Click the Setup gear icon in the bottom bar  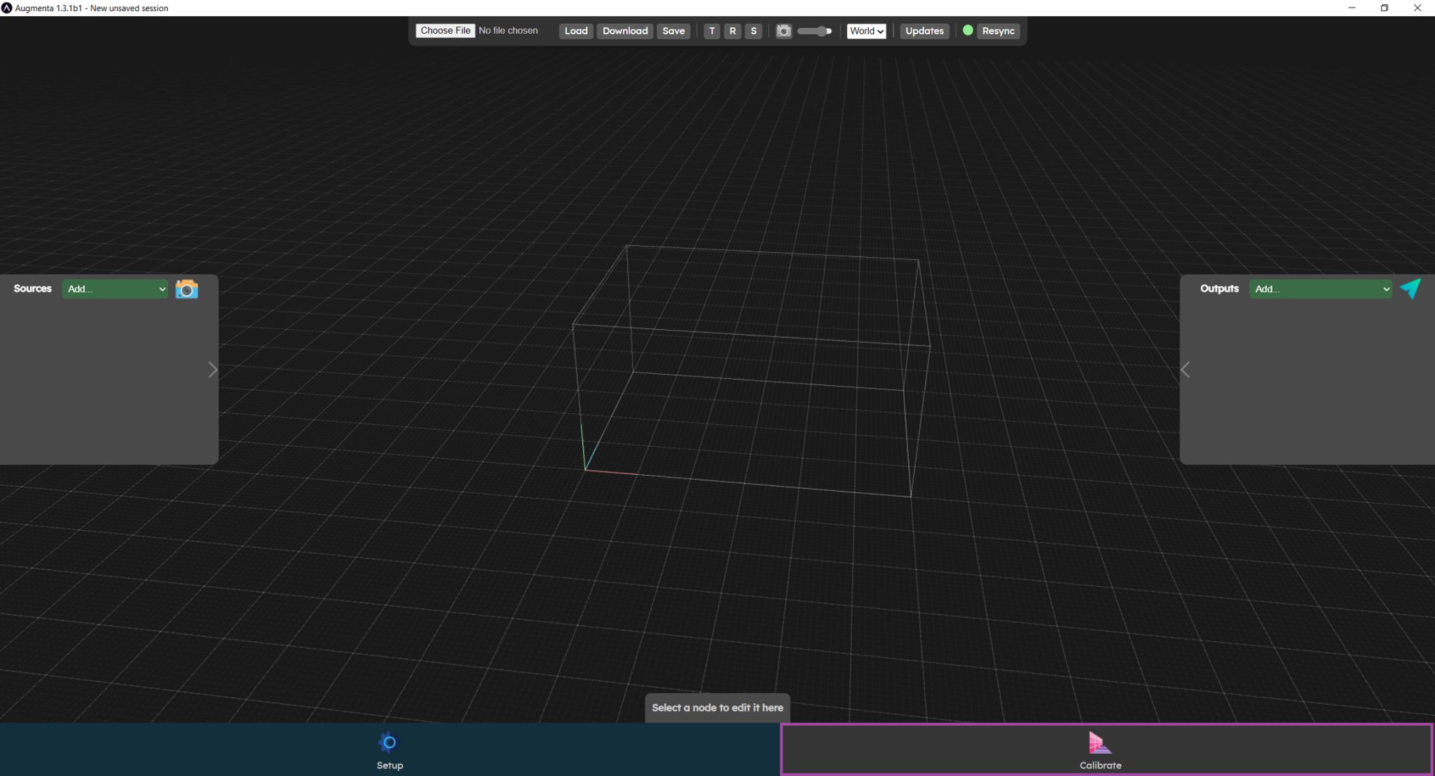tap(389, 742)
